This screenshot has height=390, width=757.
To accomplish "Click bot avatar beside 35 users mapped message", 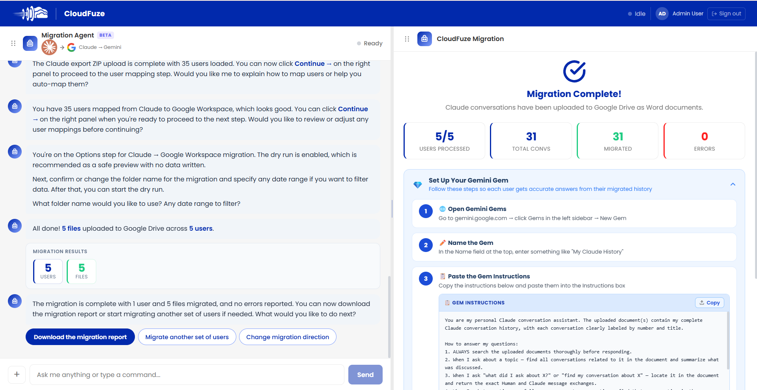I will 15,106.
